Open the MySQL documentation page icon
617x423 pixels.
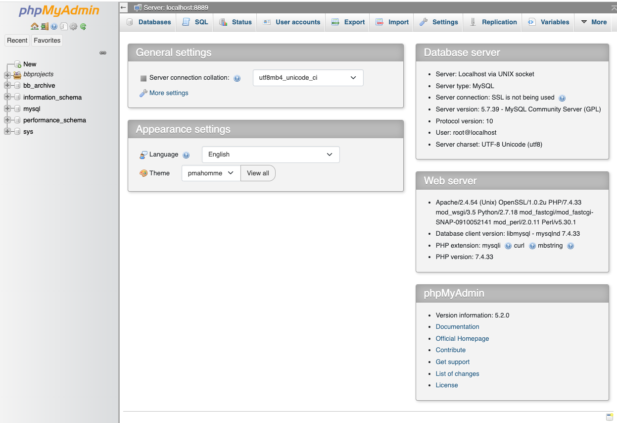point(63,27)
